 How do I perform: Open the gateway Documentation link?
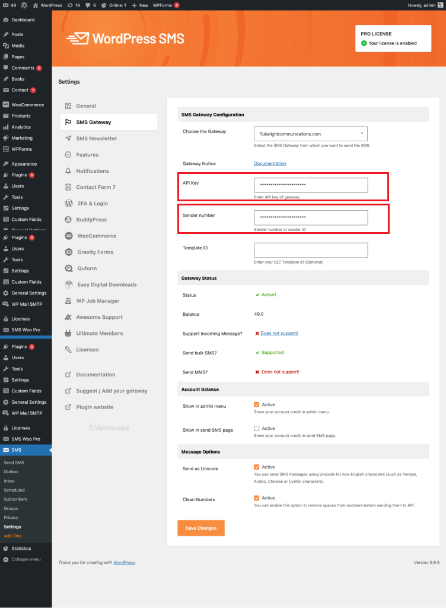pos(270,163)
